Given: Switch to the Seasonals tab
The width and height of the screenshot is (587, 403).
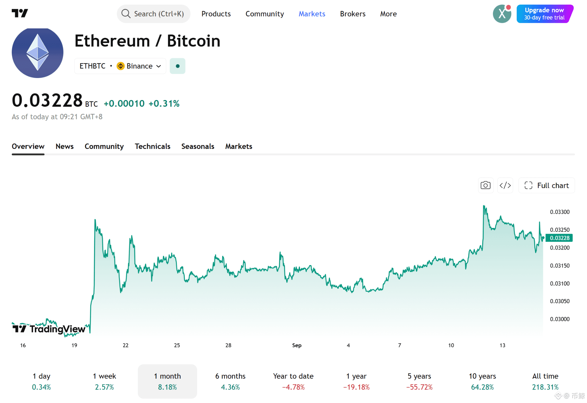Looking at the screenshot, I should click(198, 146).
